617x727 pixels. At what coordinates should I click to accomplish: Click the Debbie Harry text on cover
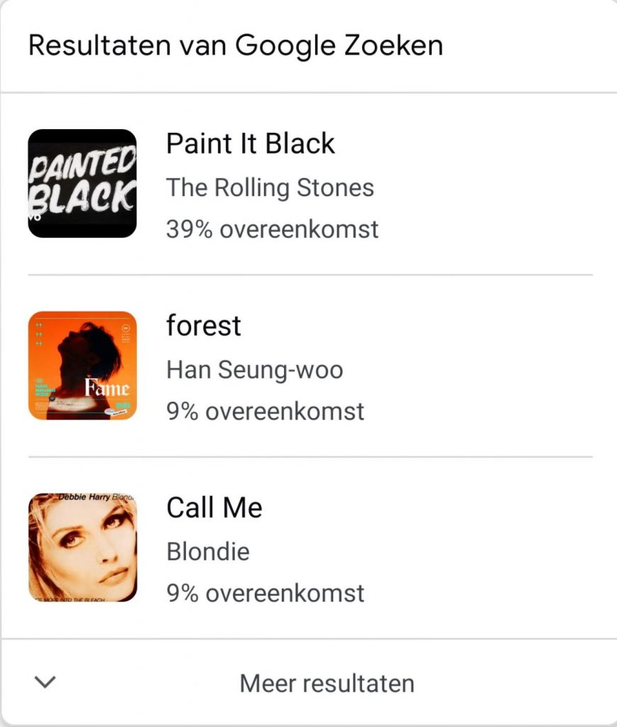84,497
